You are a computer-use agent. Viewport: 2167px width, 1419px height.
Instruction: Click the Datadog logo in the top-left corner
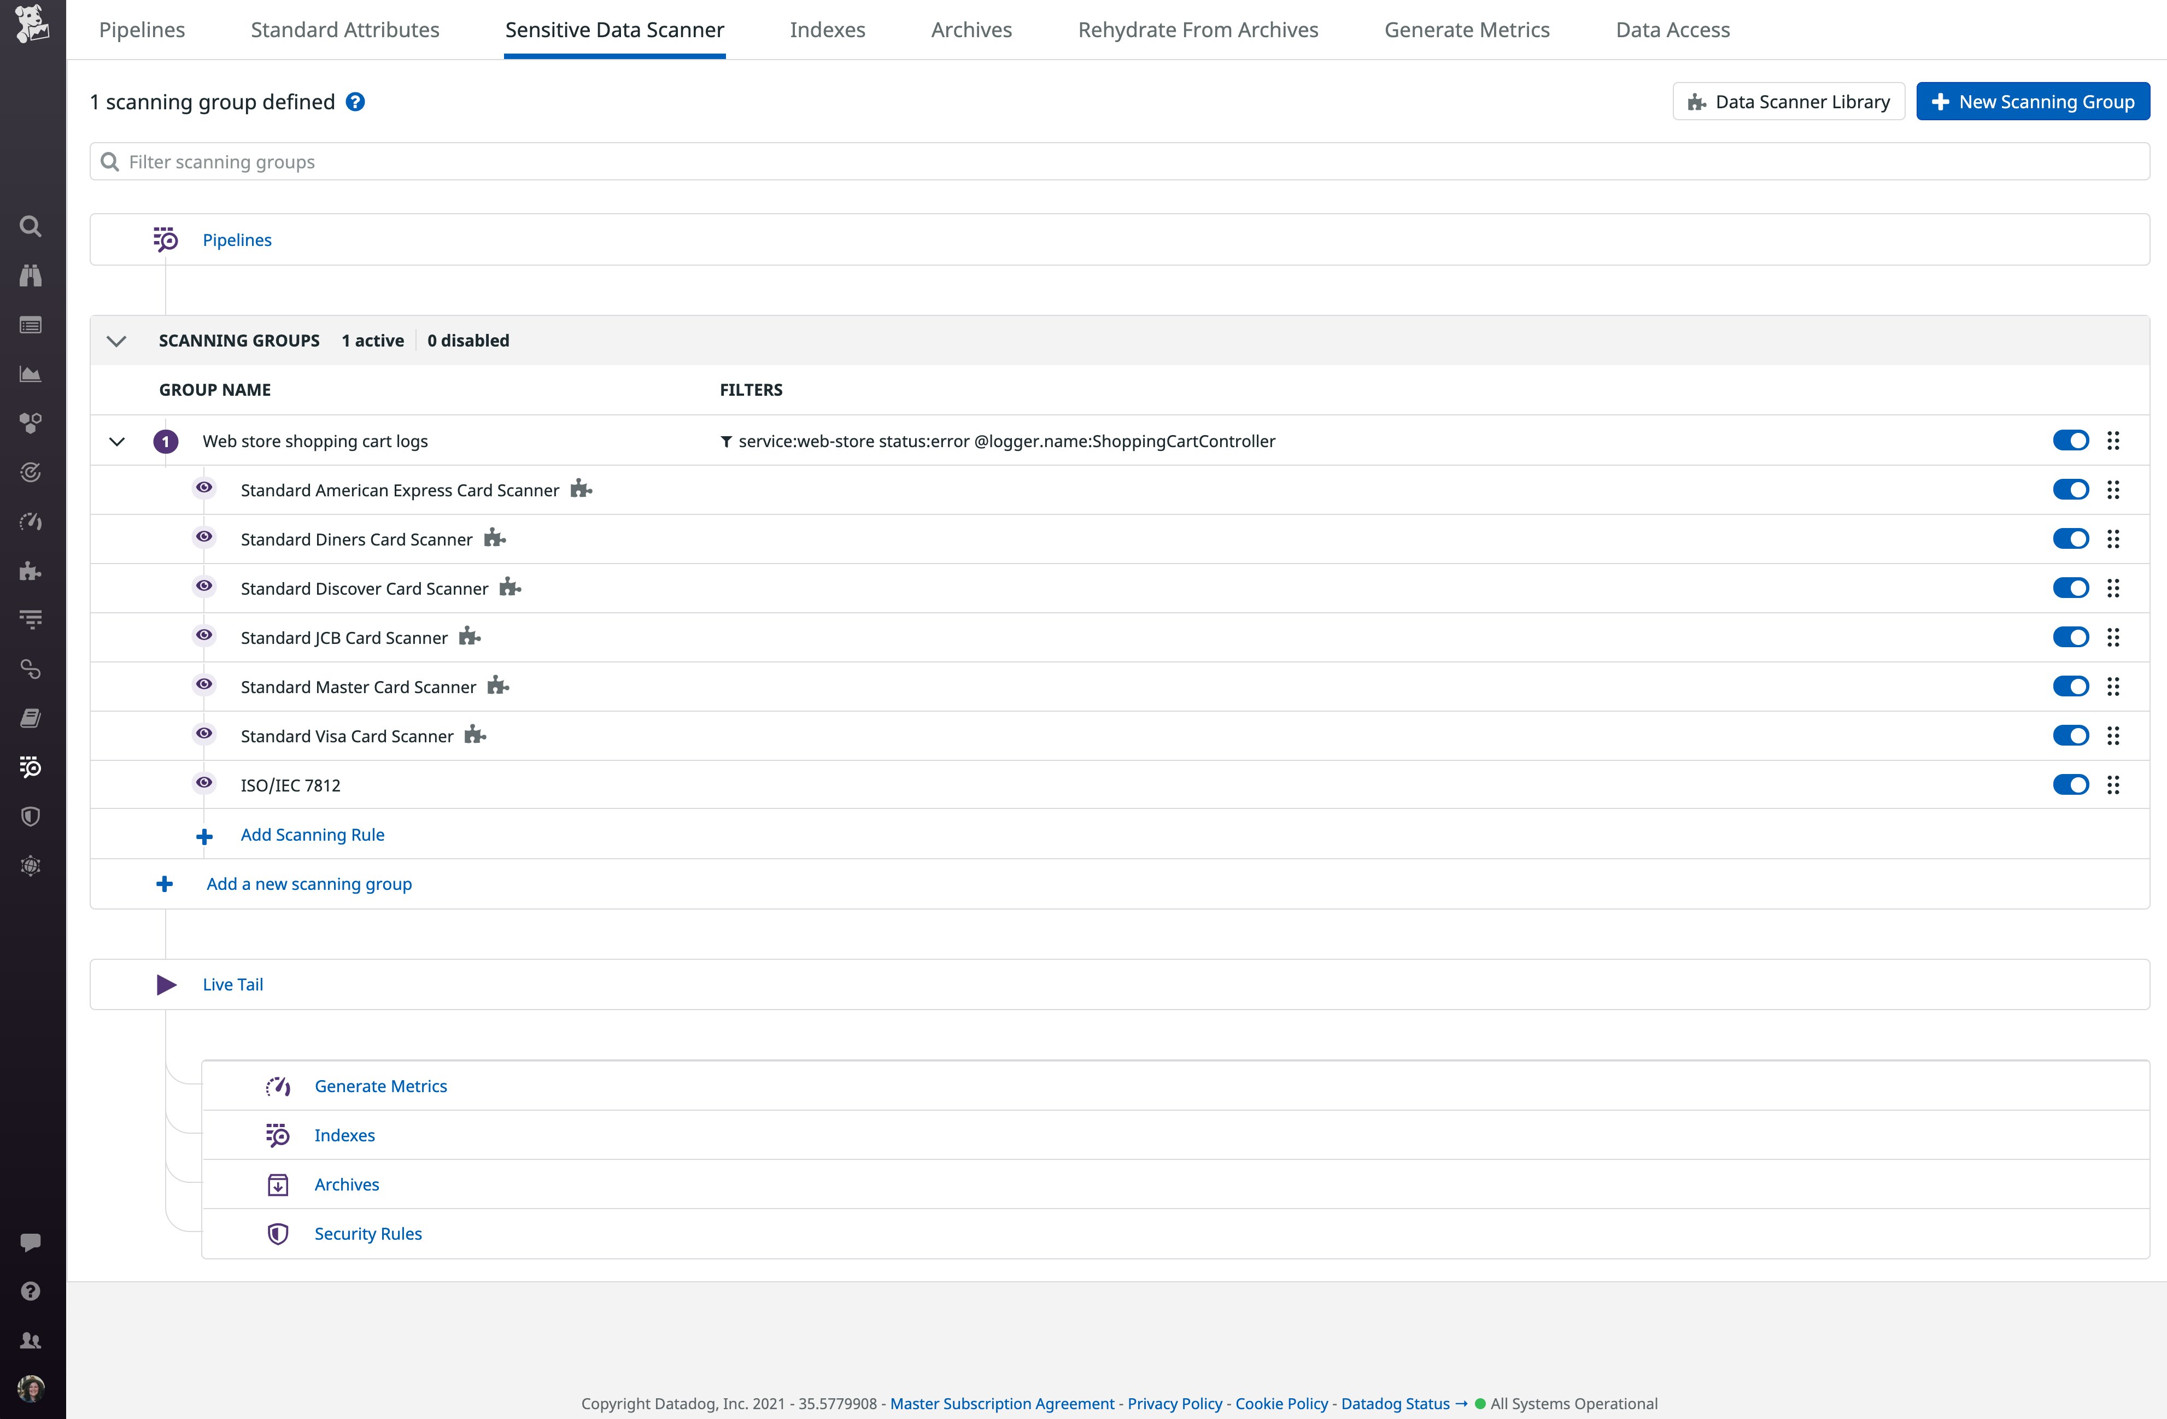[32, 24]
